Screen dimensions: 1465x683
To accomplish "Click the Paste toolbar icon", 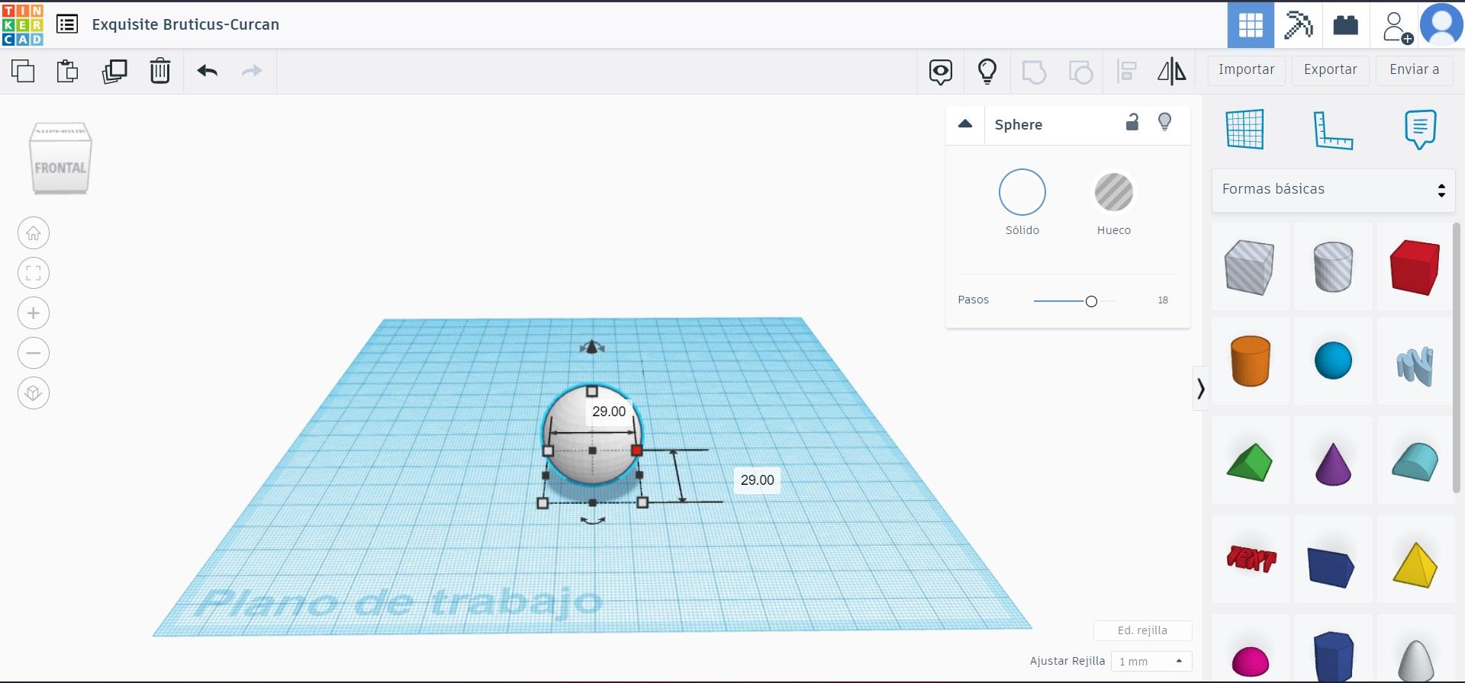I will pyautogui.click(x=68, y=71).
